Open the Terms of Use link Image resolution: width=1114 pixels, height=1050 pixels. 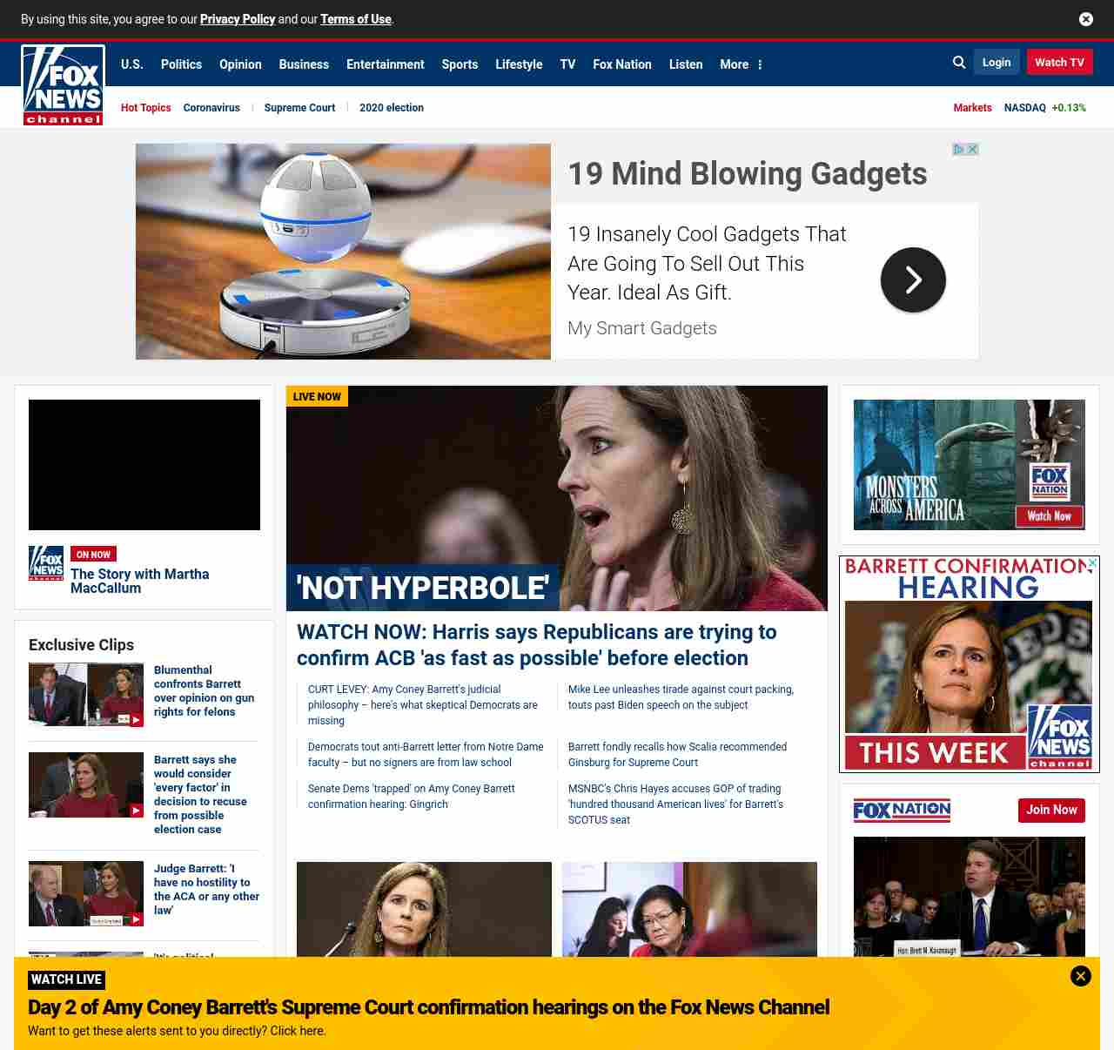[355, 19]
